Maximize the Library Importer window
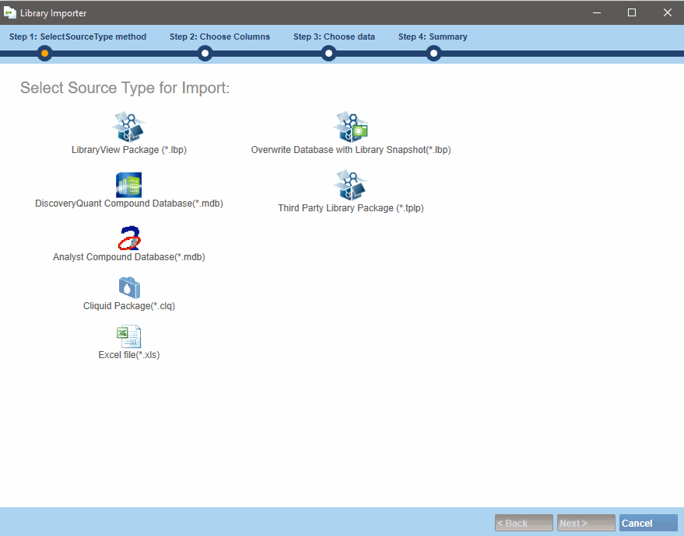The image size is (684, 536). click(x=632, y=12)
